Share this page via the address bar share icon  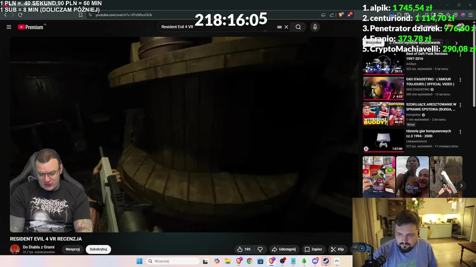coord(332,15)
